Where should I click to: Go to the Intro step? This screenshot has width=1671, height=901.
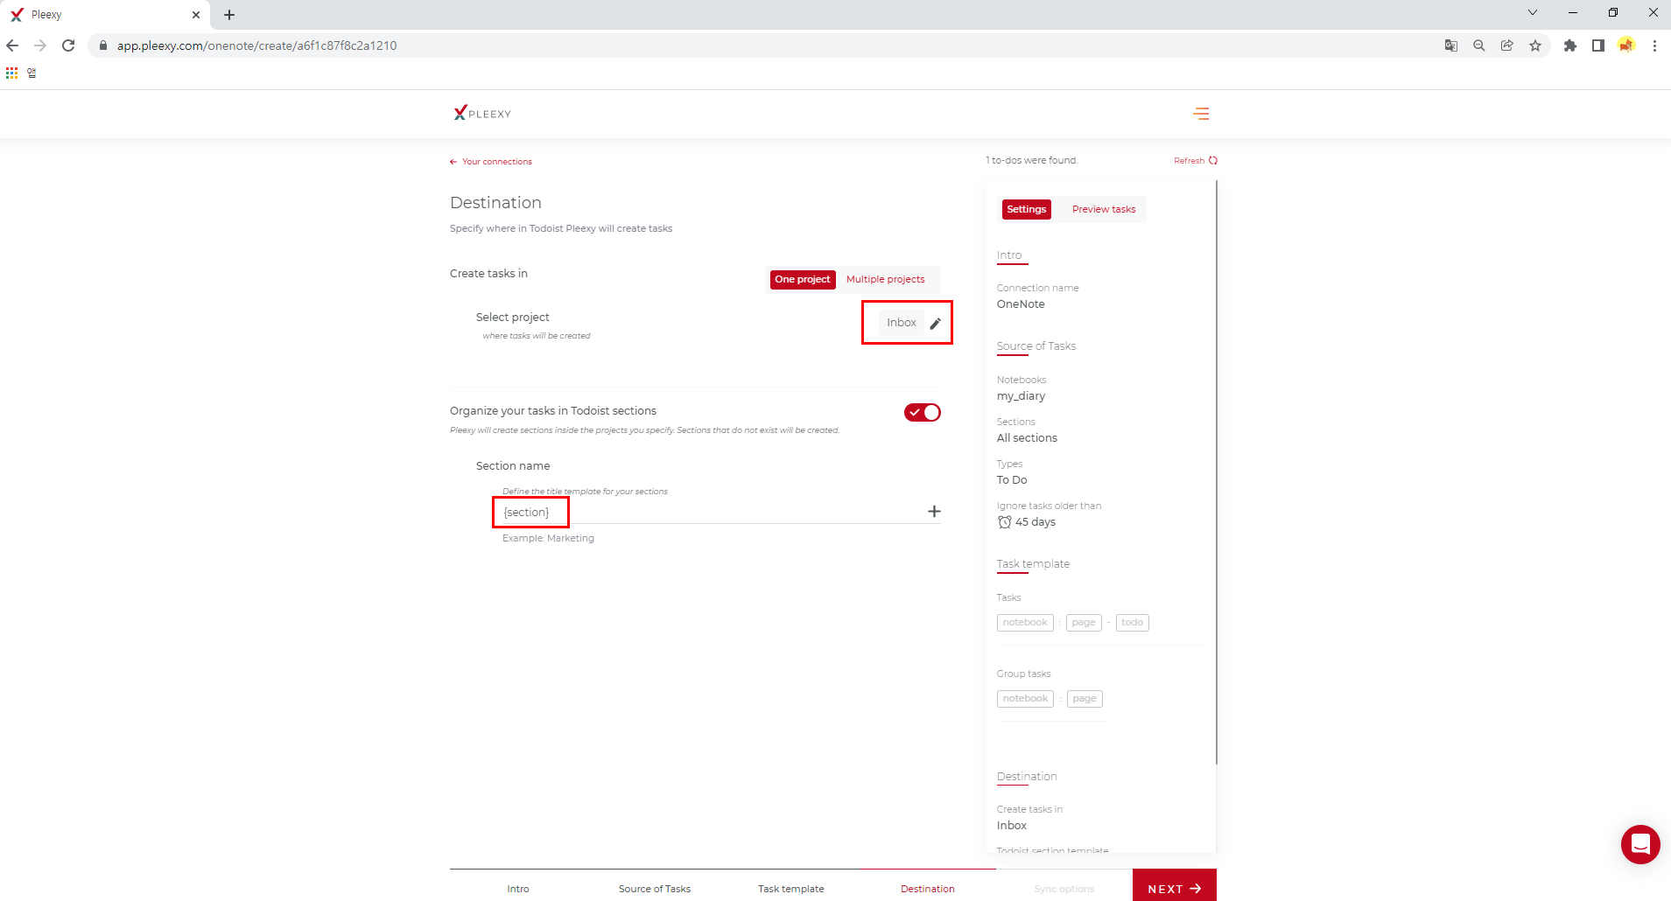[518, 889]
